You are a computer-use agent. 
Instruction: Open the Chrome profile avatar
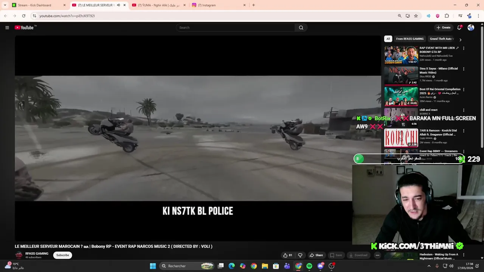click(469, 16)
